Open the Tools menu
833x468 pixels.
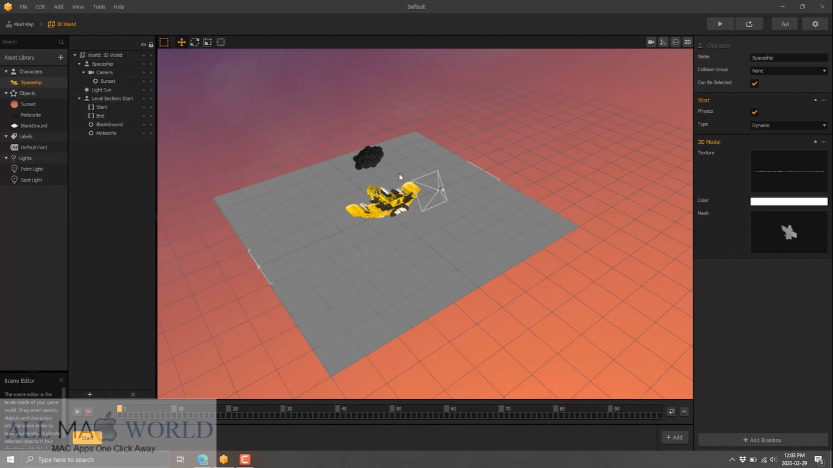[x=99, y=7]
